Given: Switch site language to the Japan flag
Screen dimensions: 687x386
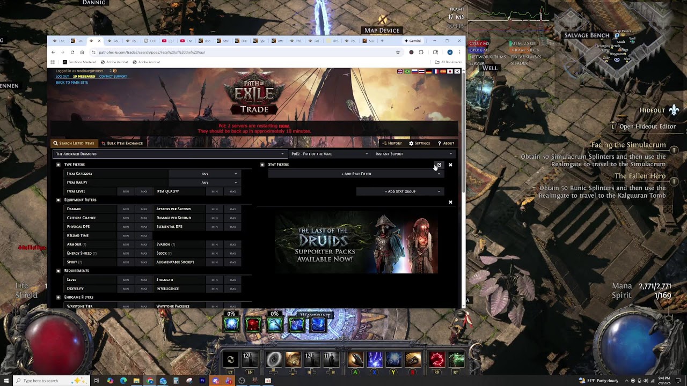Looking at the screenshot, I should tap(450, 72).
